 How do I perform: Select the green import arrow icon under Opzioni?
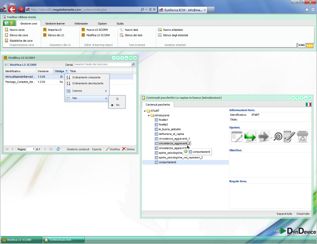point(250,136)
